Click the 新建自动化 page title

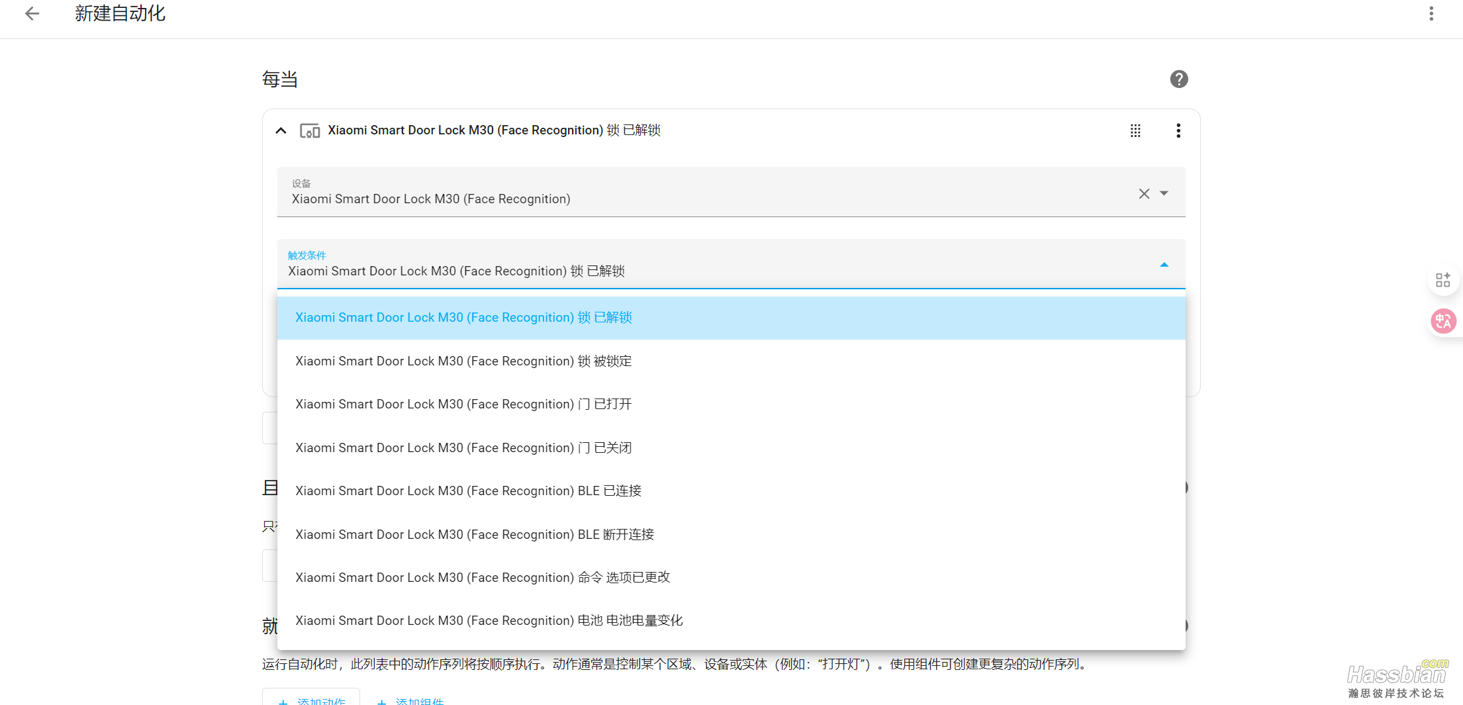point(120,13)
